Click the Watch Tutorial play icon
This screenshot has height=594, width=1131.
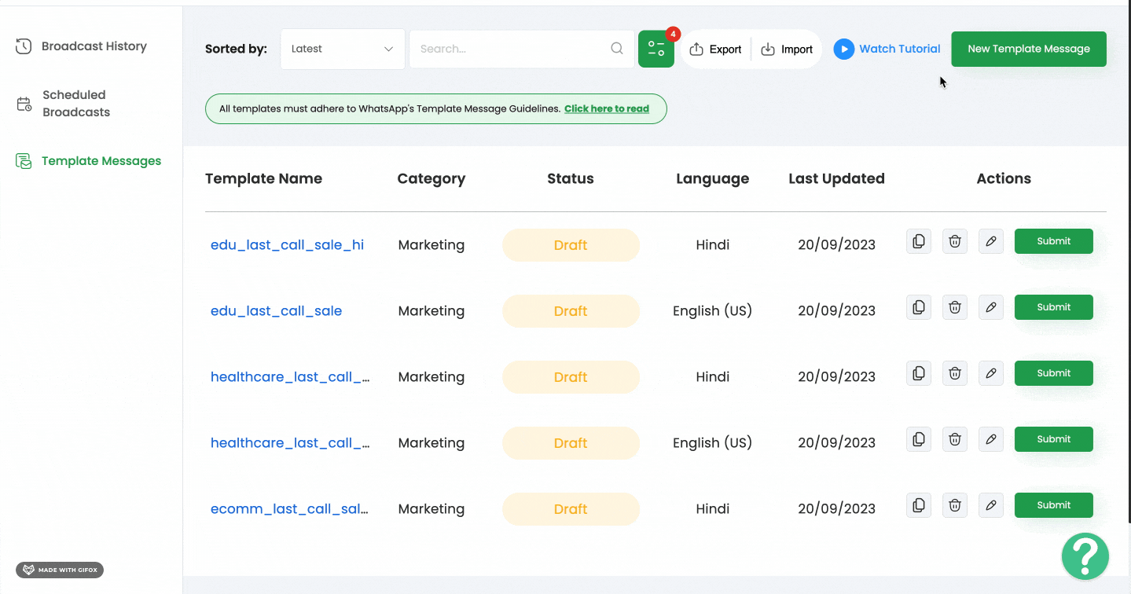click(843, 49)
